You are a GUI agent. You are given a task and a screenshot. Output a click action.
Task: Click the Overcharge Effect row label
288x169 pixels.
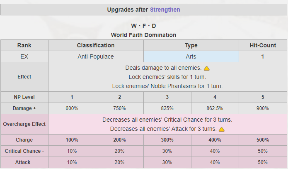pyautogui.click(x=24, y=124)
